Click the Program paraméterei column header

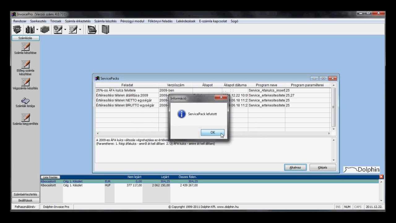[x=307, y=85]
